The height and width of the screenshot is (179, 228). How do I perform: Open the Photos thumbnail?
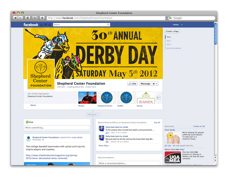(x=87, y=97)
